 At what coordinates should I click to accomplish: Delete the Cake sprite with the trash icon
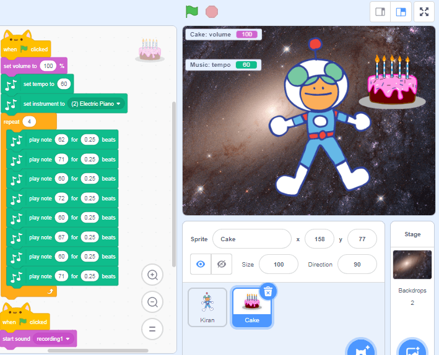coord(268,291)
